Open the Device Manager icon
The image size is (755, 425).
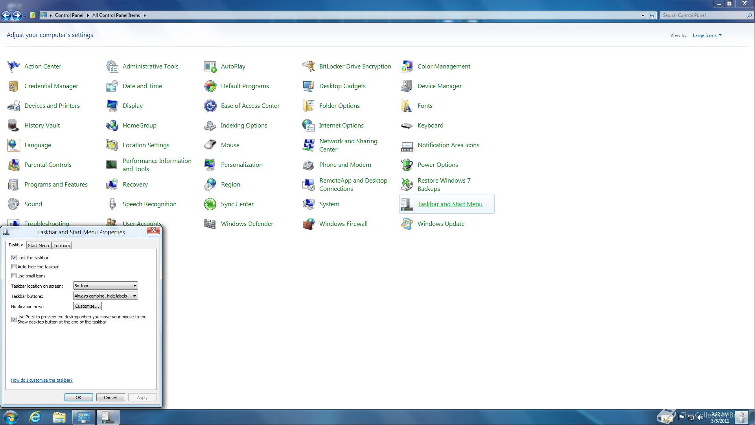[407, 86]
